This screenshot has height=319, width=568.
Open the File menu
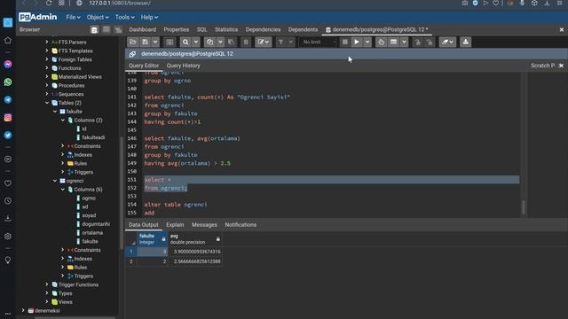[x=73, y=17]
